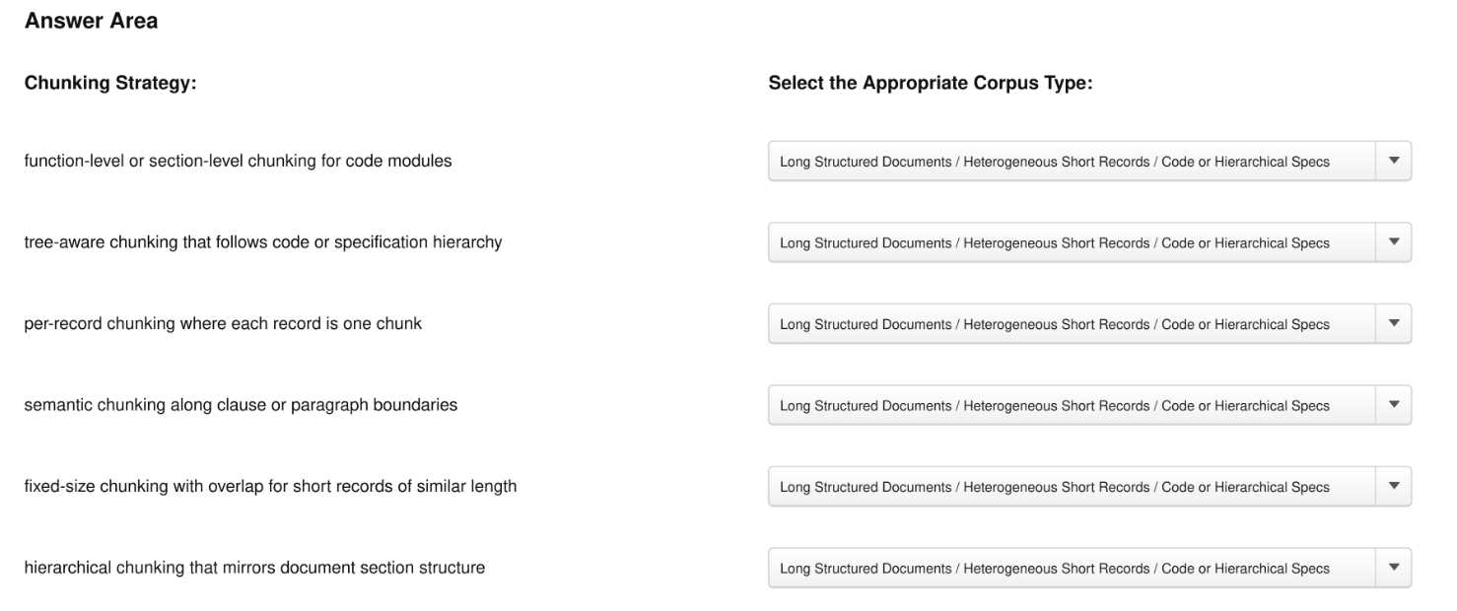
Task: Expand corpus type selector for per-record chunking
Action: click(1089, 323)
